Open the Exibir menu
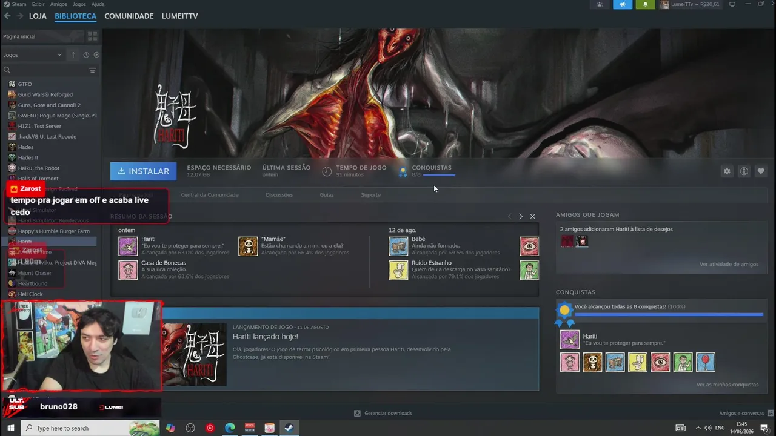Viewport: 776px width, 436px height. (38, 4)
